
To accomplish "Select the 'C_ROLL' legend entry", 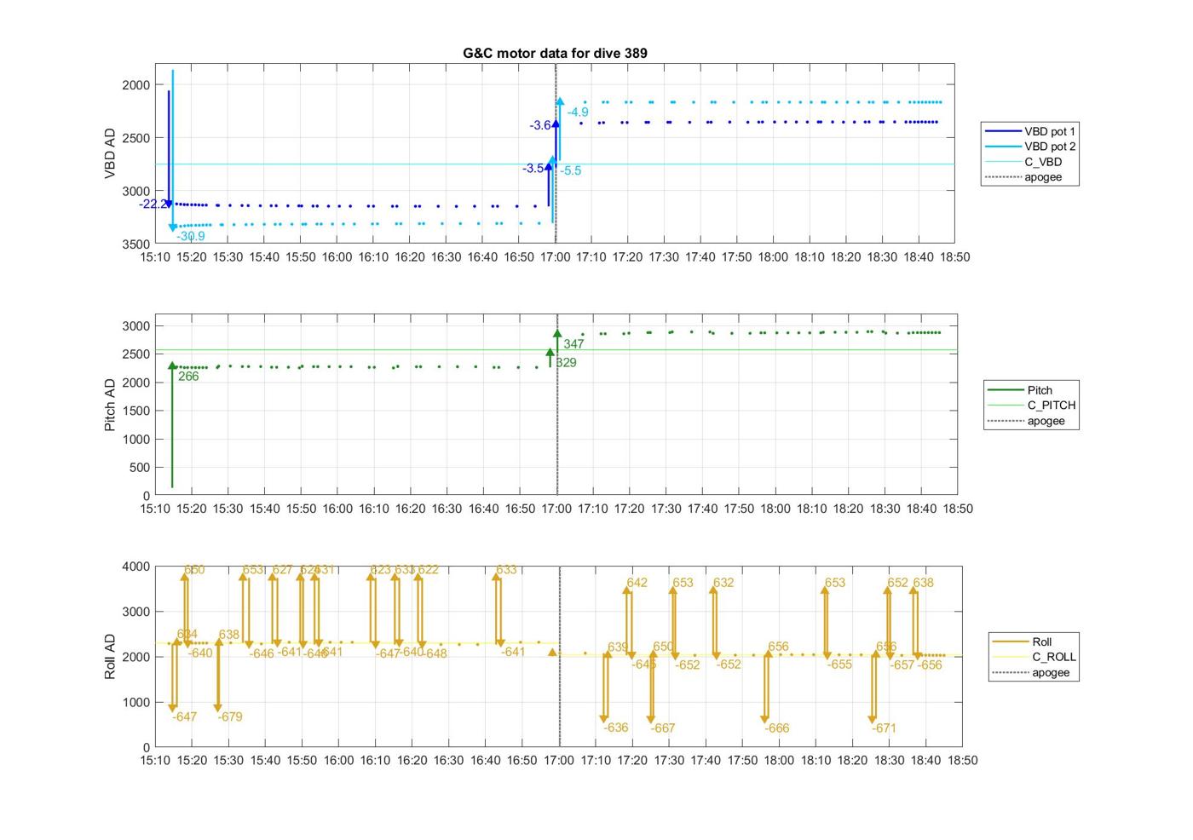I will pyautogui.click(x=1034, y=657).
